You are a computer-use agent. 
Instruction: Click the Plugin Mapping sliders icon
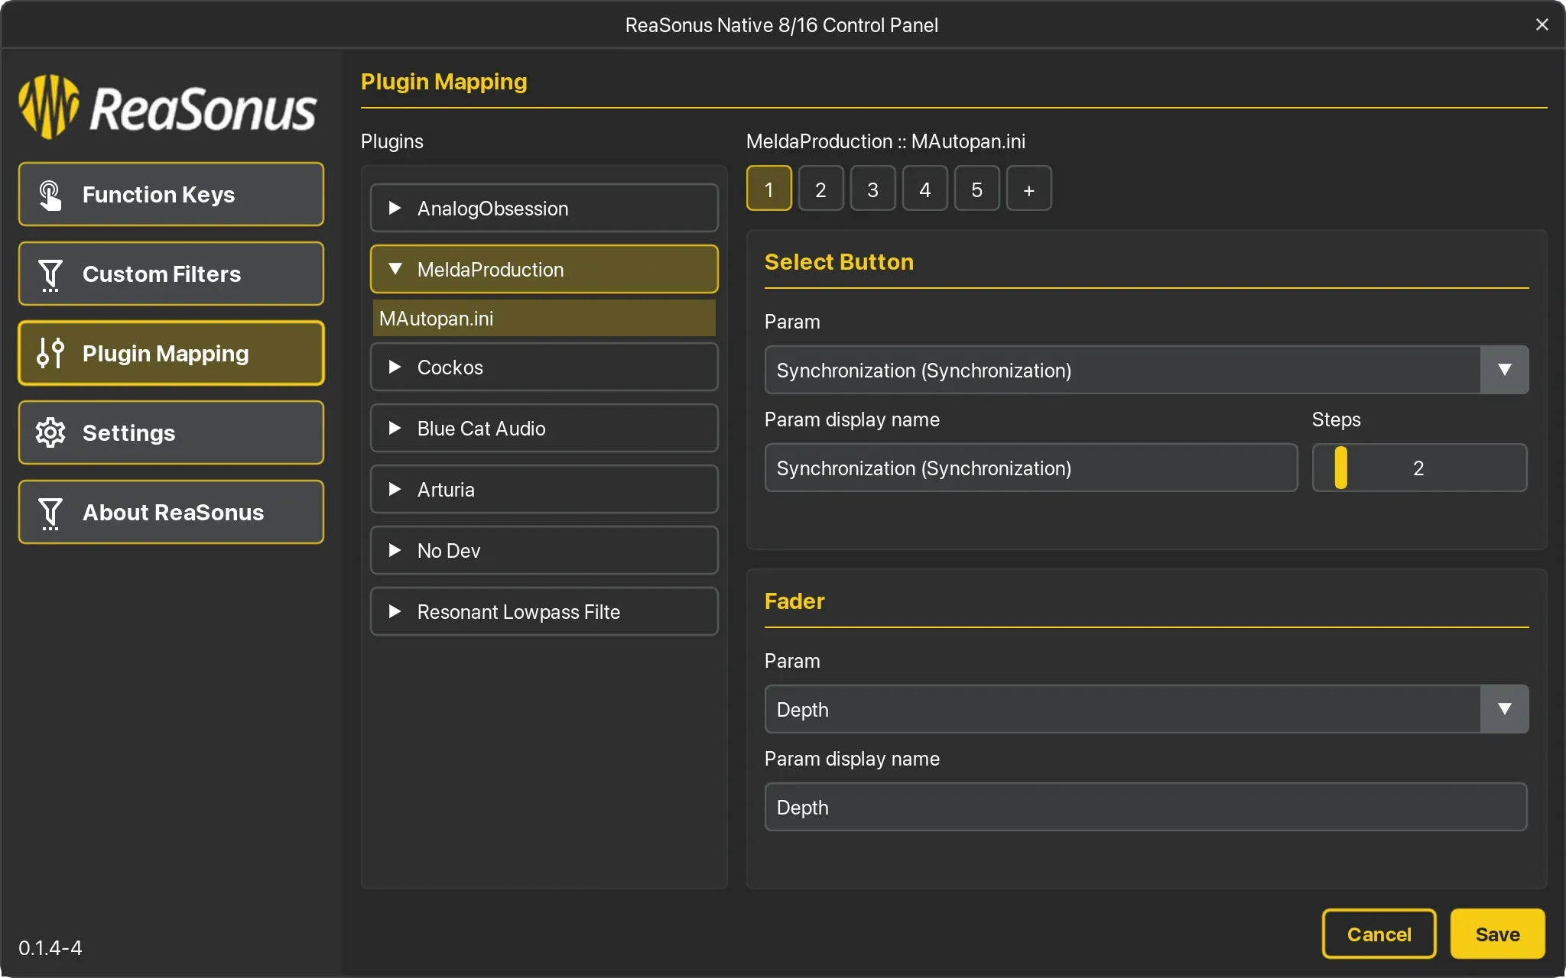[50, 353]
